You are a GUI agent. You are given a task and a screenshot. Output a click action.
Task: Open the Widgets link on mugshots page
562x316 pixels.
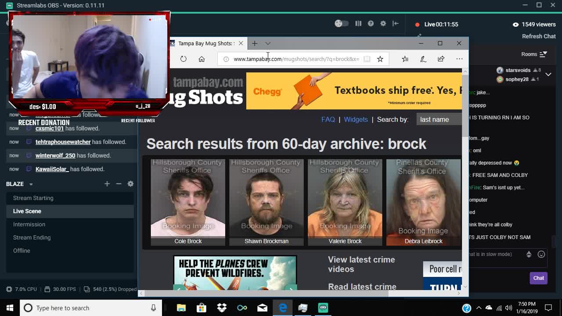[356, 119]
